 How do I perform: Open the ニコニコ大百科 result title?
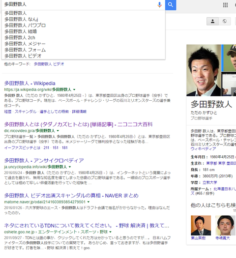(78, 124)
